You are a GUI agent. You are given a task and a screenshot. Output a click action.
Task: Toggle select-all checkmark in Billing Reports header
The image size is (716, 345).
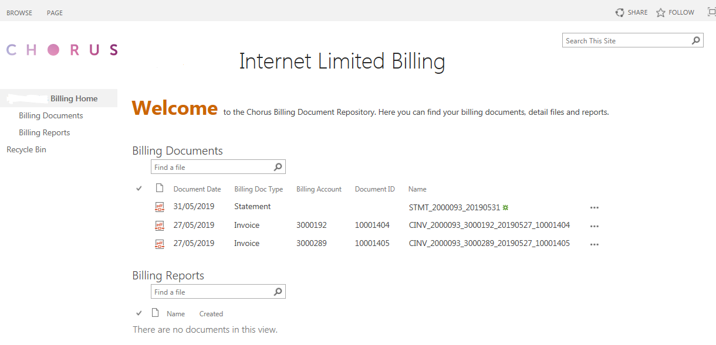click(139, 313)
